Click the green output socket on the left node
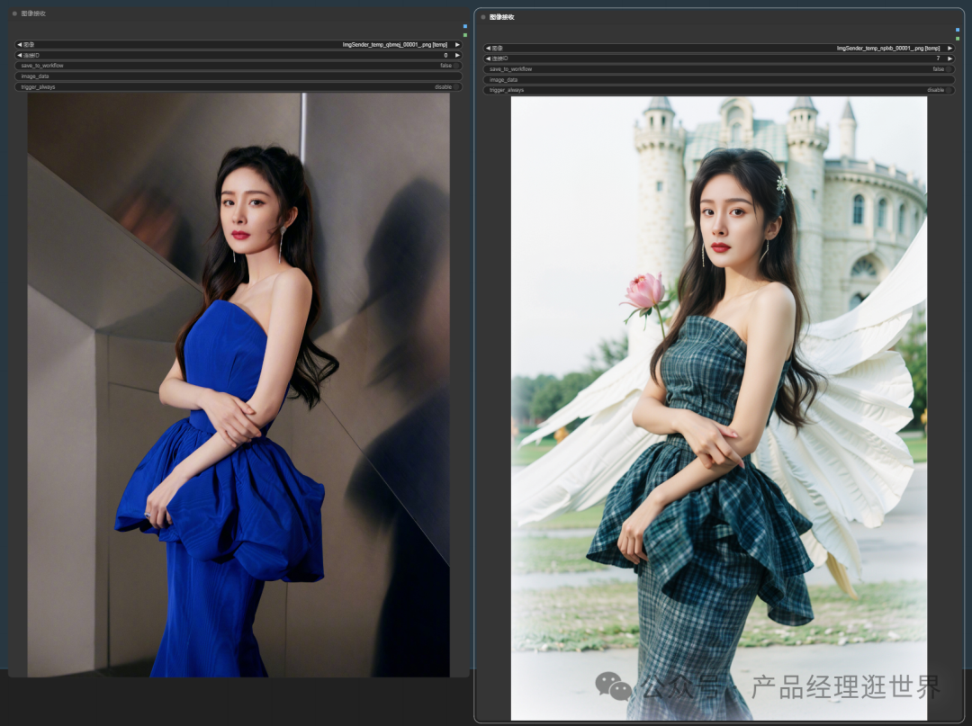972x726 pixels. tap(464, 34)
